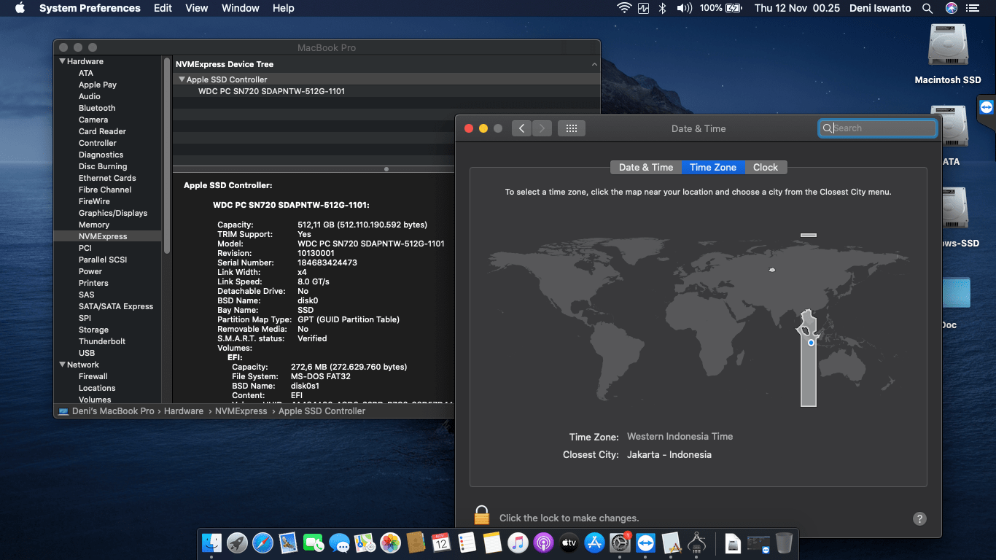Open Reminders from the dock

click(x=467, y=542)
